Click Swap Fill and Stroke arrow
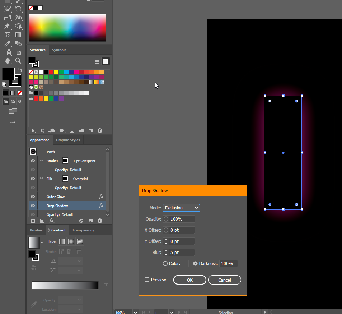This screenshot has height=314, width=342. click(20, 70)
